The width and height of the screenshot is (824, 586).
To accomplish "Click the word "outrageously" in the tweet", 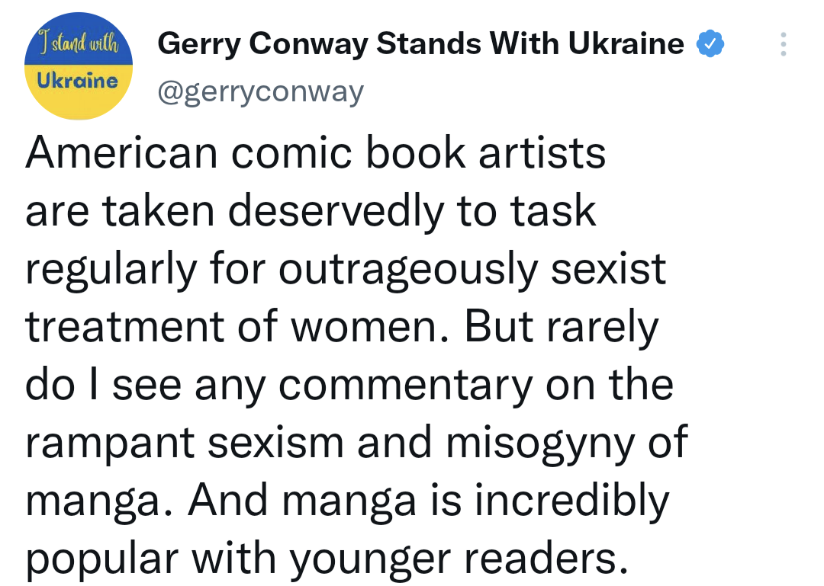I will [410, 270].
